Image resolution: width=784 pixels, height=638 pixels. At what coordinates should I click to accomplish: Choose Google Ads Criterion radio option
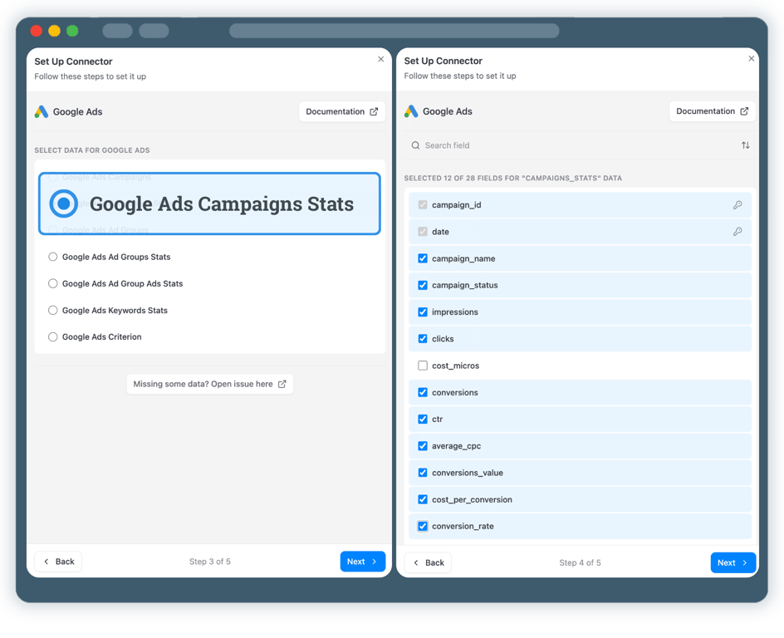[52, 337]
